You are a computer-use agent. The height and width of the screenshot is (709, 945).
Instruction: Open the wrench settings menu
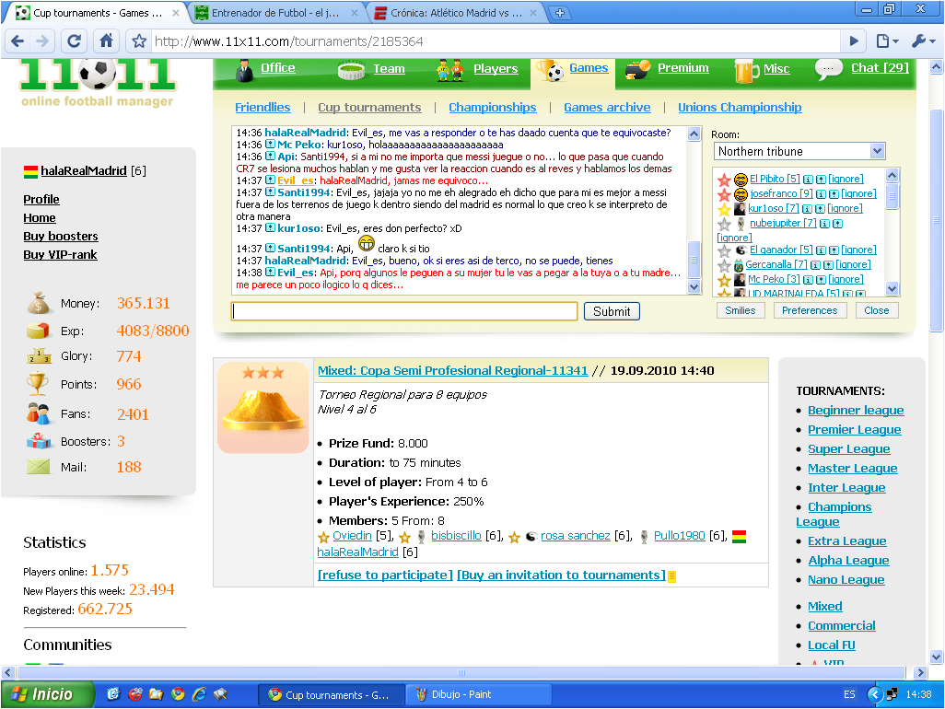[921, 41]
